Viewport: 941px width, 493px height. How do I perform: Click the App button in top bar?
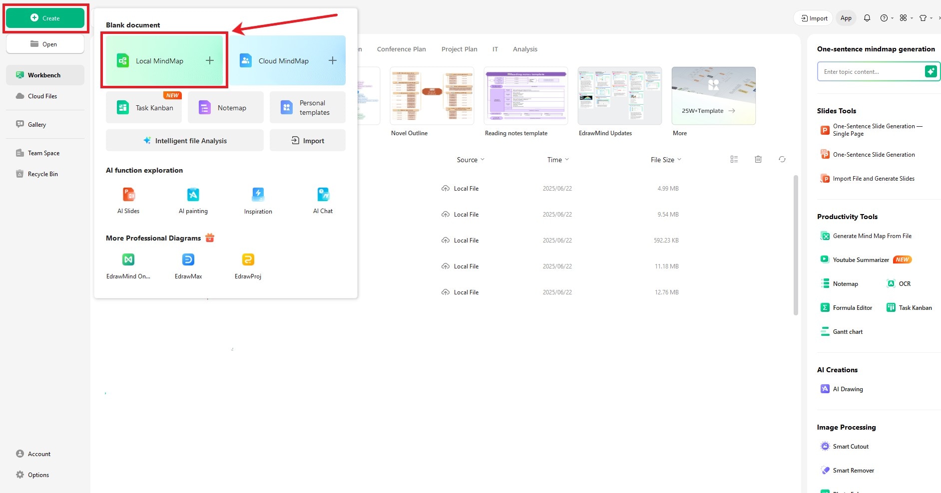tap(846, 18)
